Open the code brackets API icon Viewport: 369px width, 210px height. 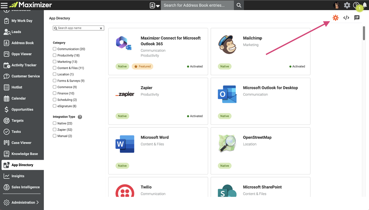(x=346, y=18)
